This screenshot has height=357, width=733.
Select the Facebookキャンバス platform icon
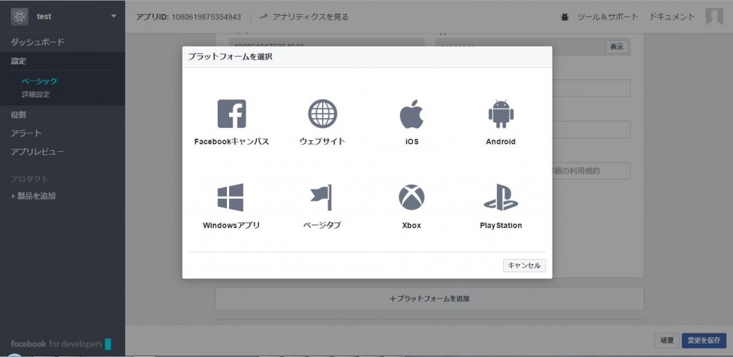231,114
